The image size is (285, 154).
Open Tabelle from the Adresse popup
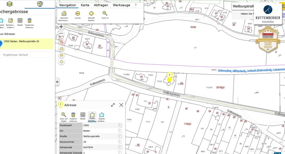83,115
